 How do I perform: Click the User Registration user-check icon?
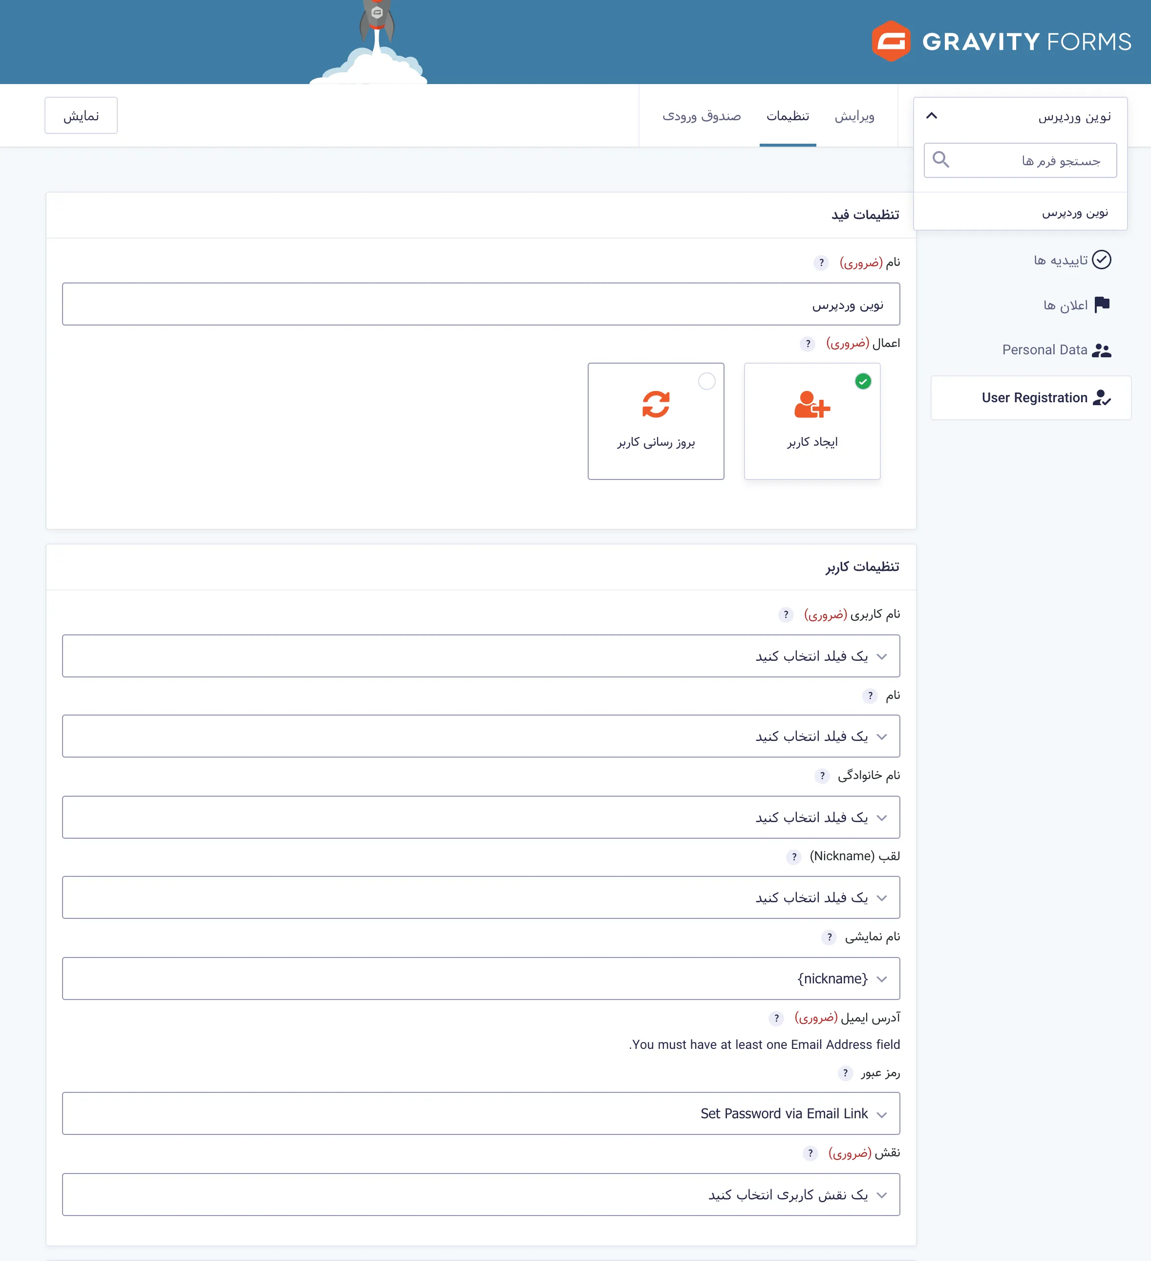click(x=1102, y=398)
